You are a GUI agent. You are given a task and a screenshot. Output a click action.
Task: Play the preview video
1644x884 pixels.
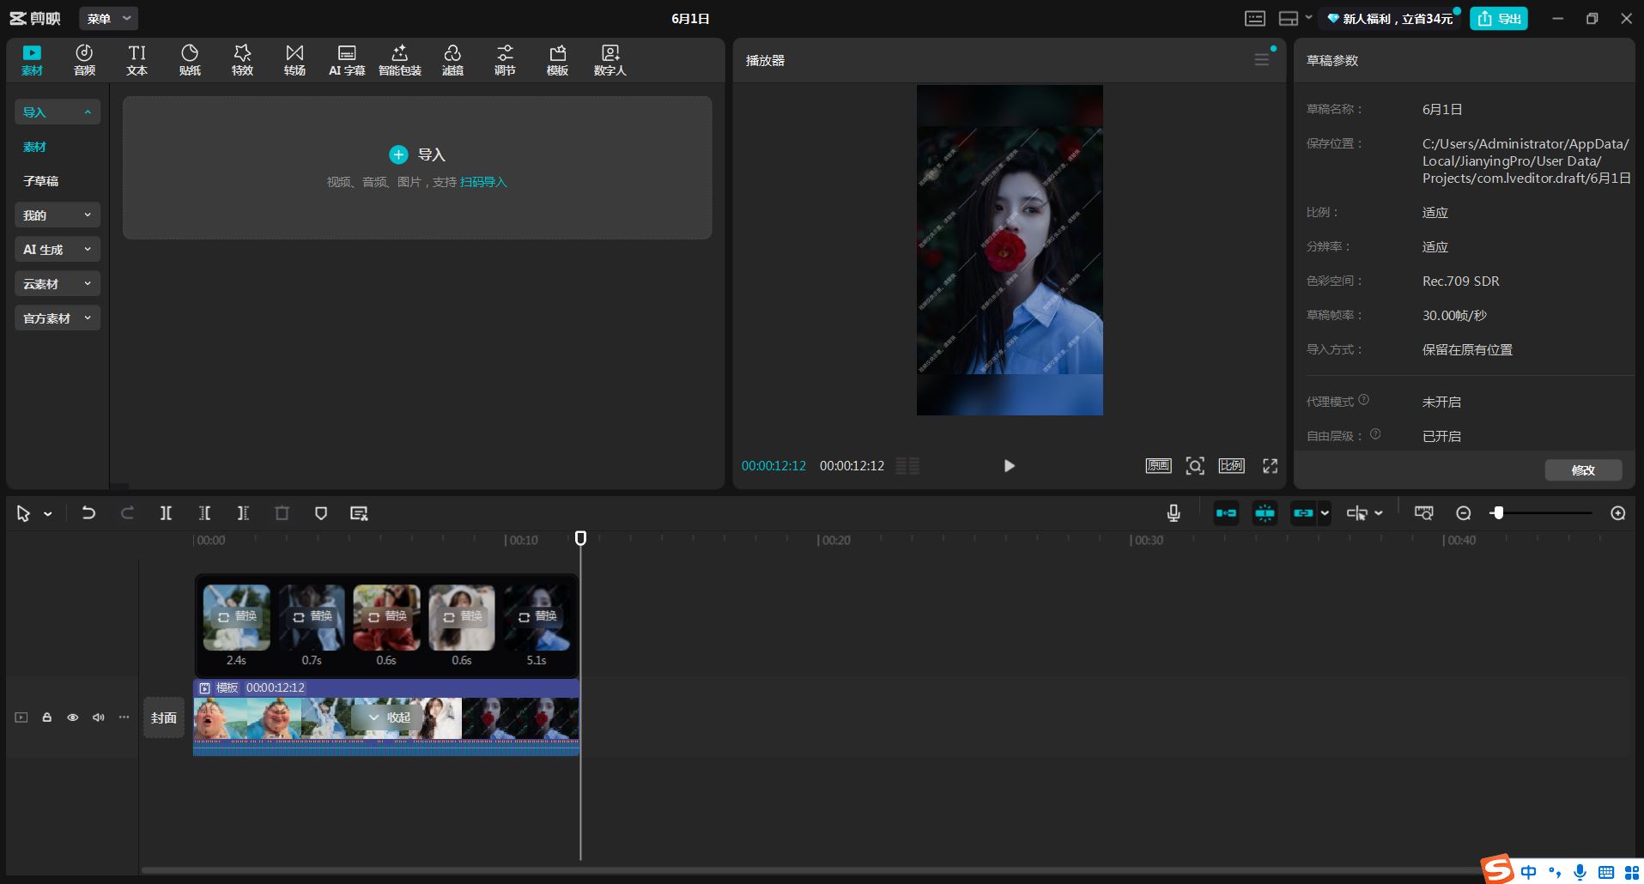[x=1010, y=466]
